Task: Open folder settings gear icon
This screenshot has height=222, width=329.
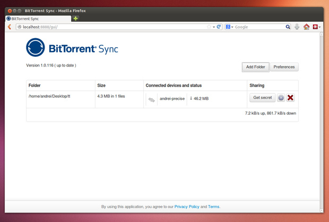Action: [281, 98]
